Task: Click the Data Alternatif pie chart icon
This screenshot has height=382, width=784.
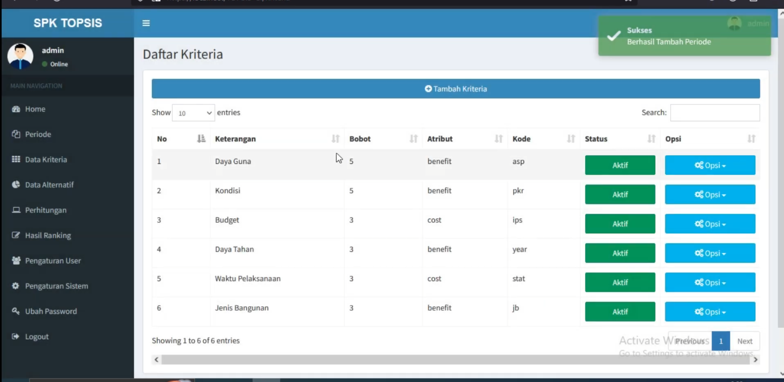Action: [16, 185]
